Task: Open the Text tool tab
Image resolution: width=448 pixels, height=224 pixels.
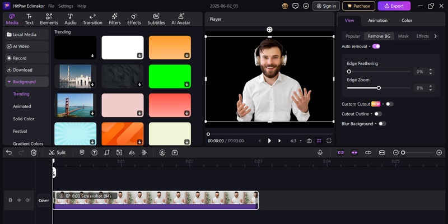Action: point(29,19)
